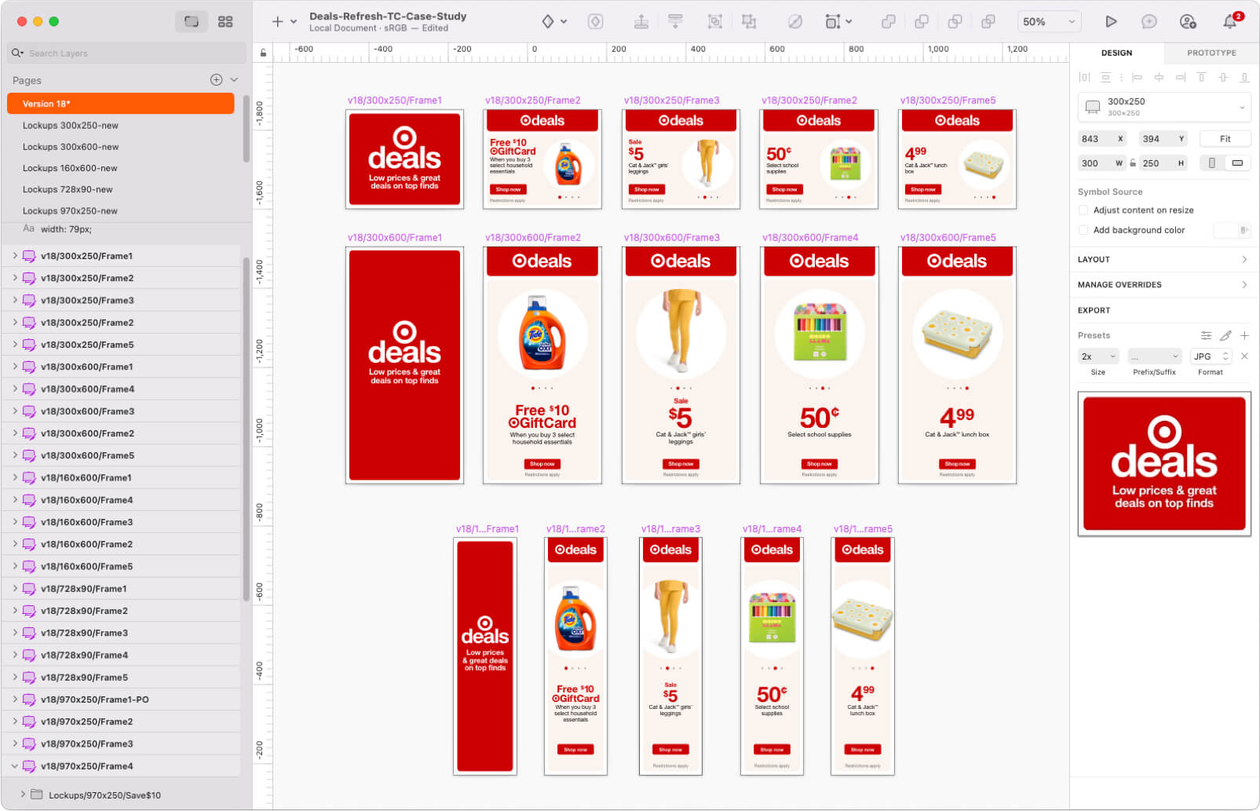Switch to the DESIGN tab

1116,53
